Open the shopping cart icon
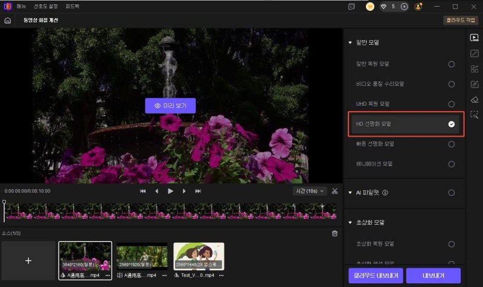This screenshot has width=483, height=287. (370, 7)
